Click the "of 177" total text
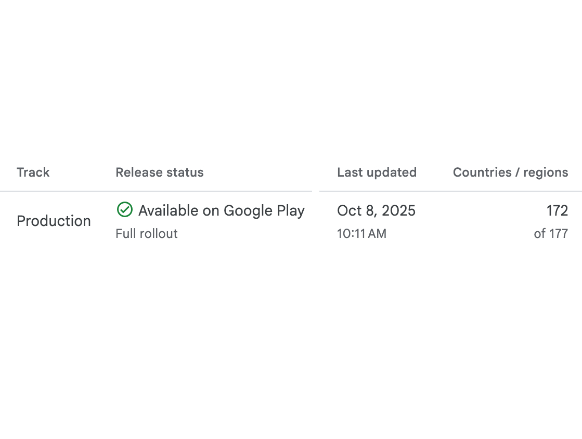Screen dimensions: 582x439 coord(551,234)
